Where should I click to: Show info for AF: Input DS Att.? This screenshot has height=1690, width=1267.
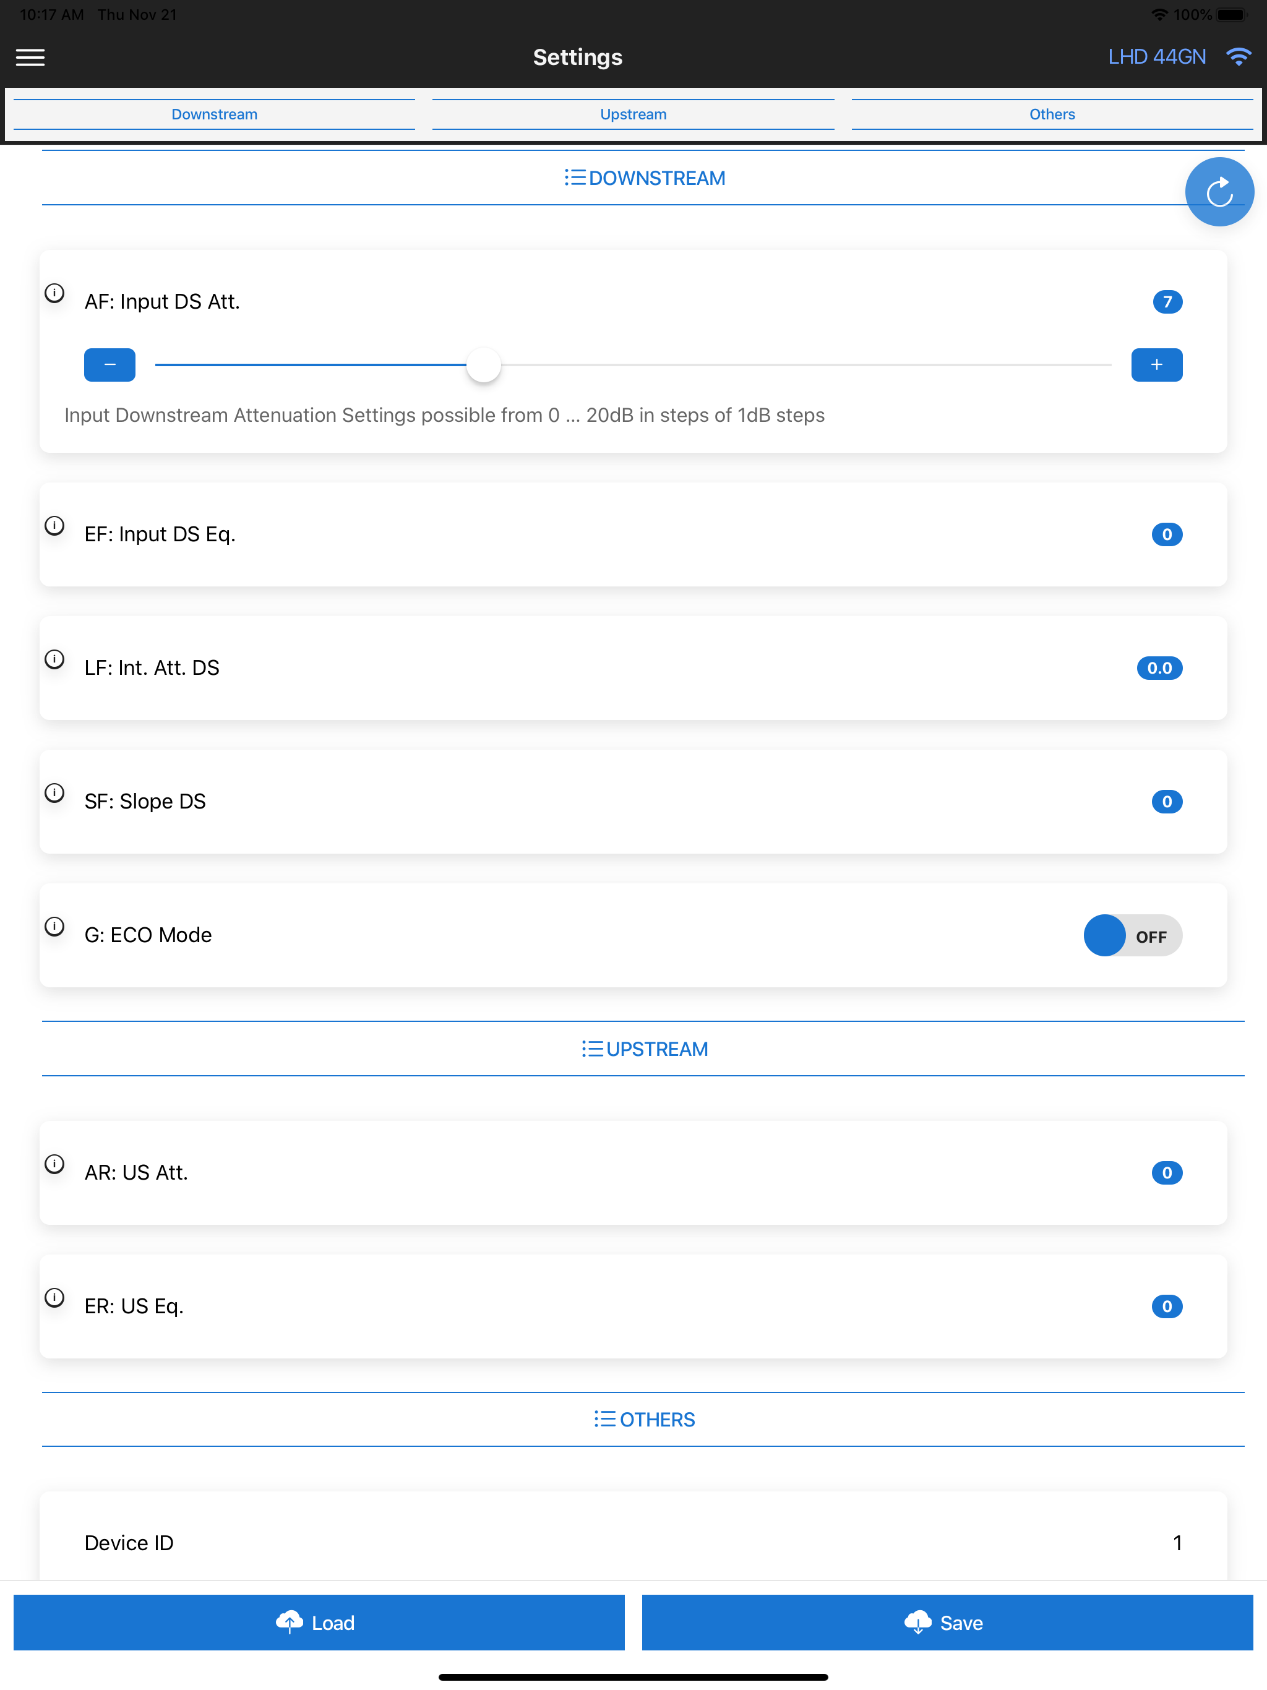54,293
